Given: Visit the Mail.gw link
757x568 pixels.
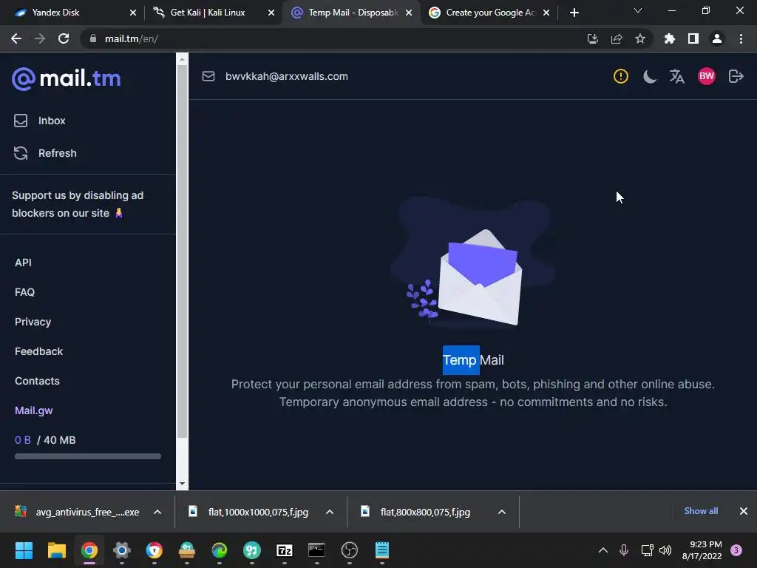Looking at the screenshot, I should point(34,410).
